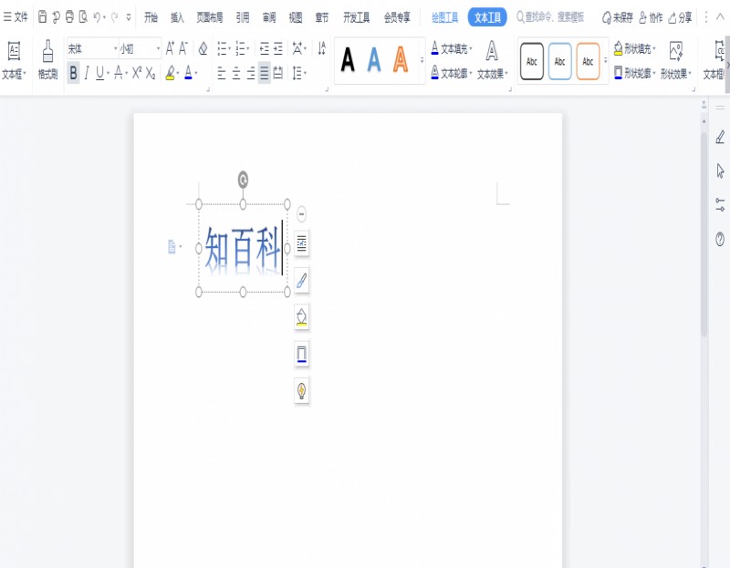Click the increase indent icon
Screen dimensions: 730x568
[x=278, y=48]
